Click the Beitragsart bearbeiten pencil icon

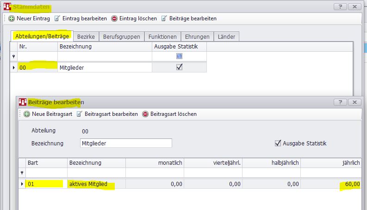(x=80, y=114)
